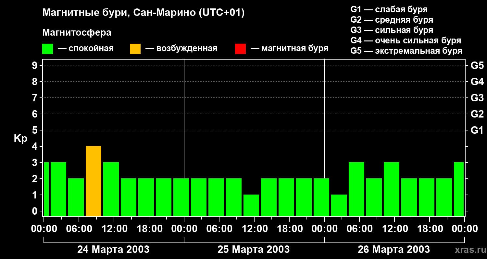Select the Kp 1 bar on 25 Марта
This screenshot has height=259, width=487.
tap(251, 205)
